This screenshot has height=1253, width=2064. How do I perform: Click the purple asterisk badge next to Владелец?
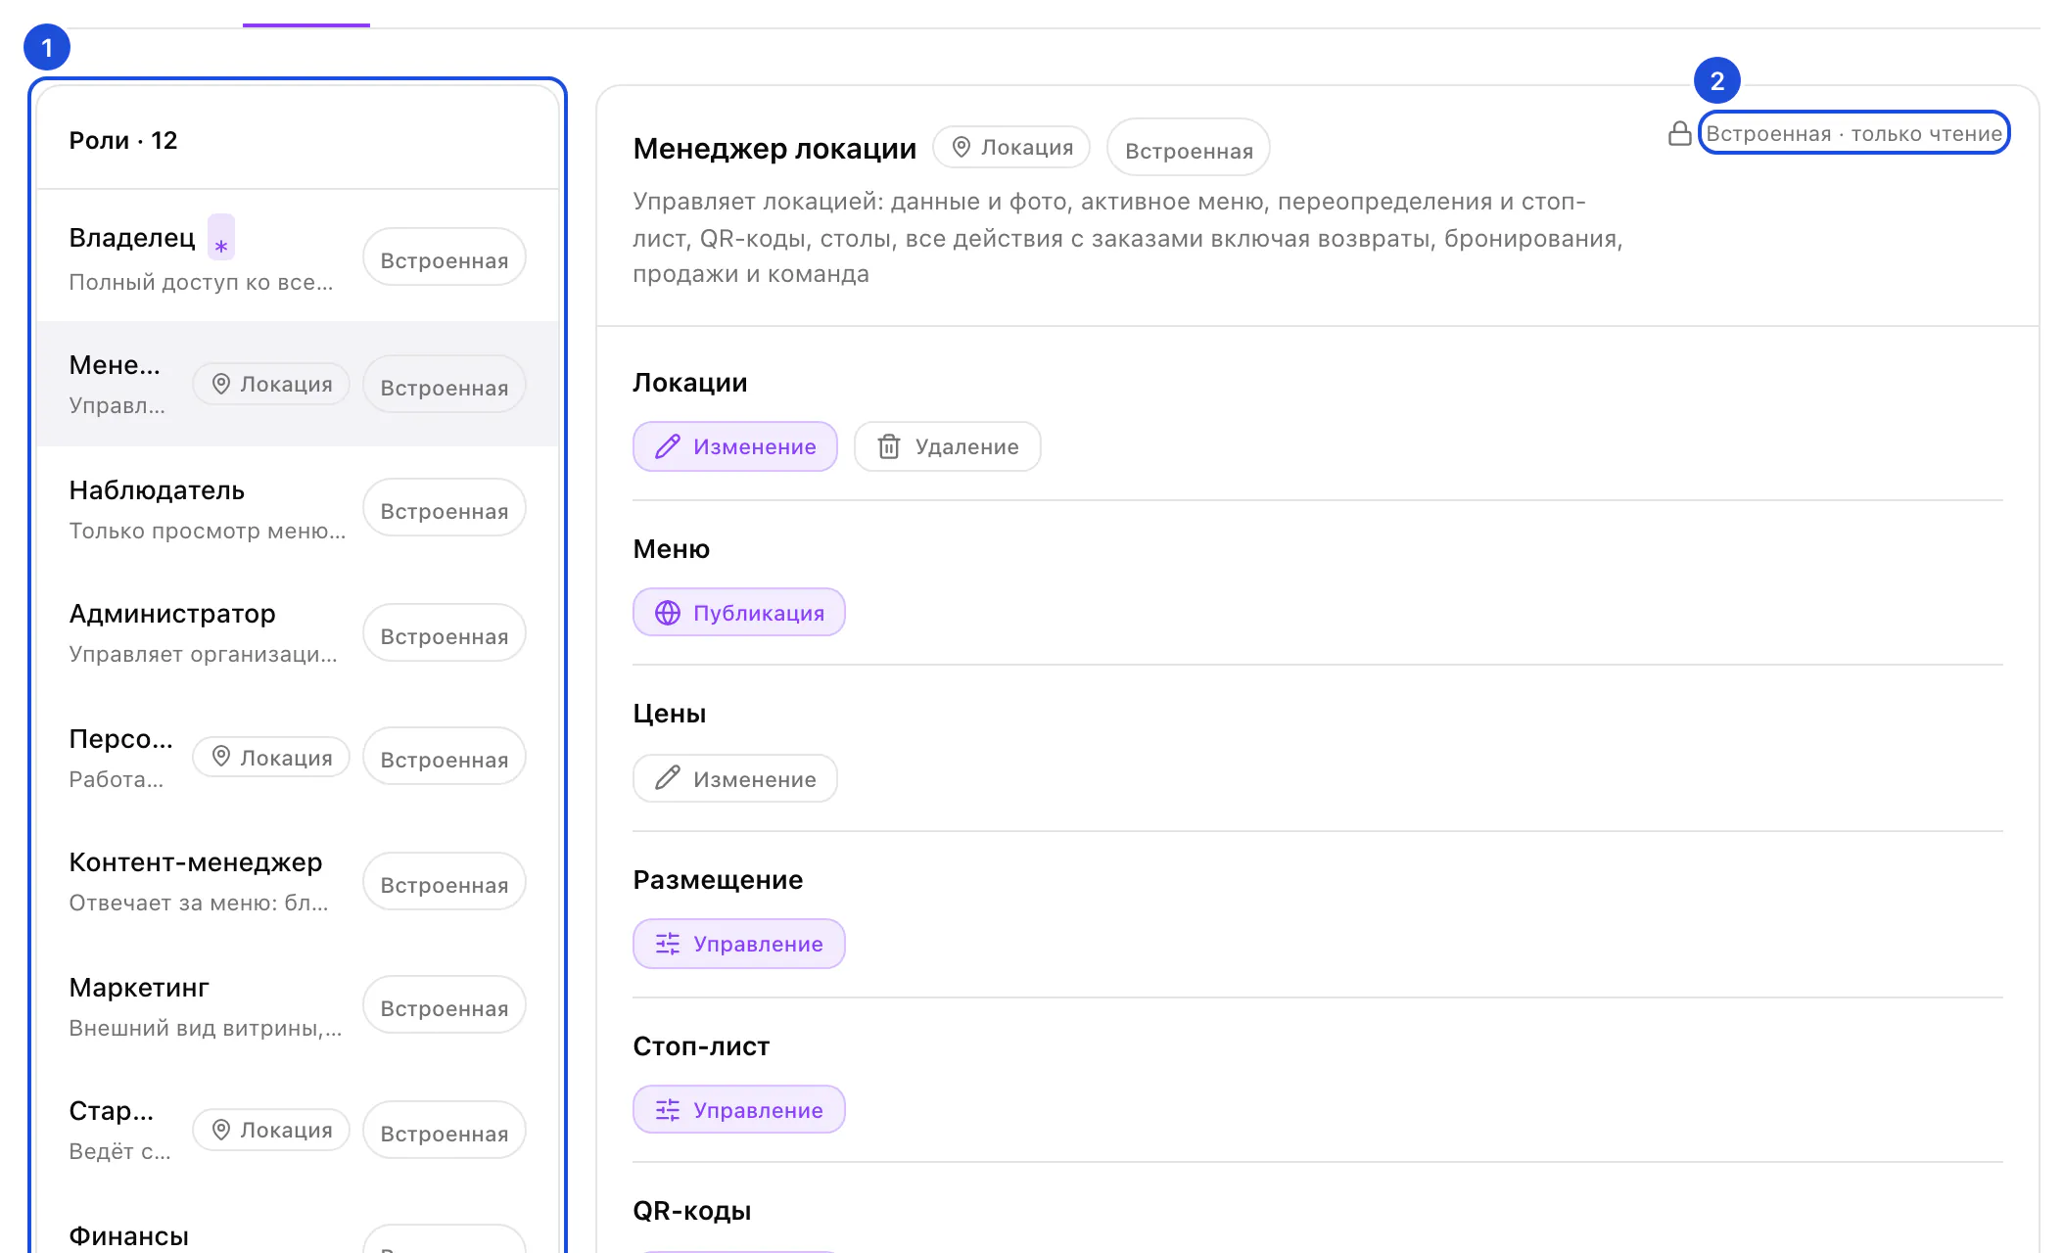coord(221,239)
